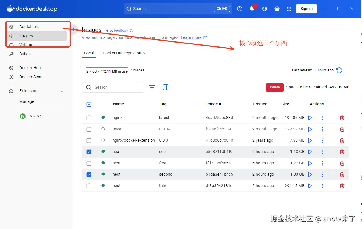362x229 pixels.
Task: Run the nest first image
Action: click(x=310, y=163)
